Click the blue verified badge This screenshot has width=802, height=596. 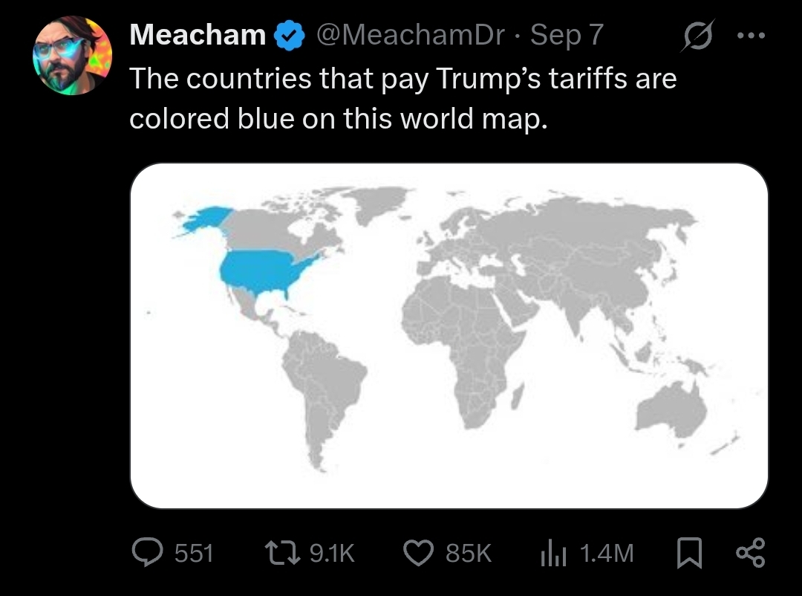pos(287,35)
